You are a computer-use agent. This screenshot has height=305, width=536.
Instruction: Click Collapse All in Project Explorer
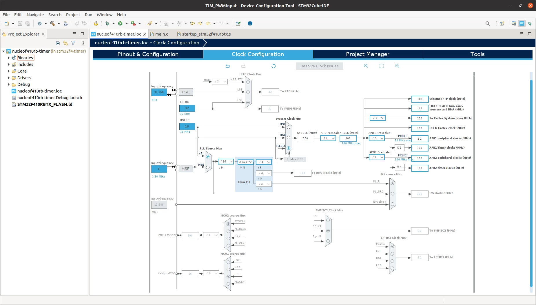point(58,43)
